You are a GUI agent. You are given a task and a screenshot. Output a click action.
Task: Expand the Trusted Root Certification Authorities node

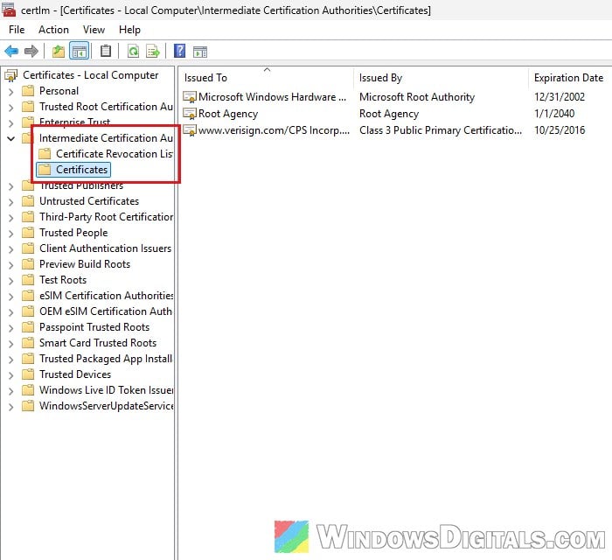[x=10, y=108]
